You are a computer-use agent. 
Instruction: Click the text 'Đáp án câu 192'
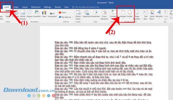click(x=64, y=63)
